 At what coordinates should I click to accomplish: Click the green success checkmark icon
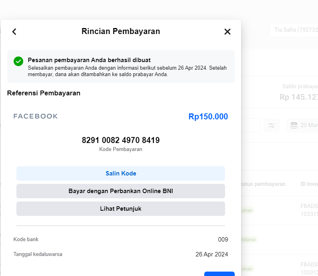[18, 61]
